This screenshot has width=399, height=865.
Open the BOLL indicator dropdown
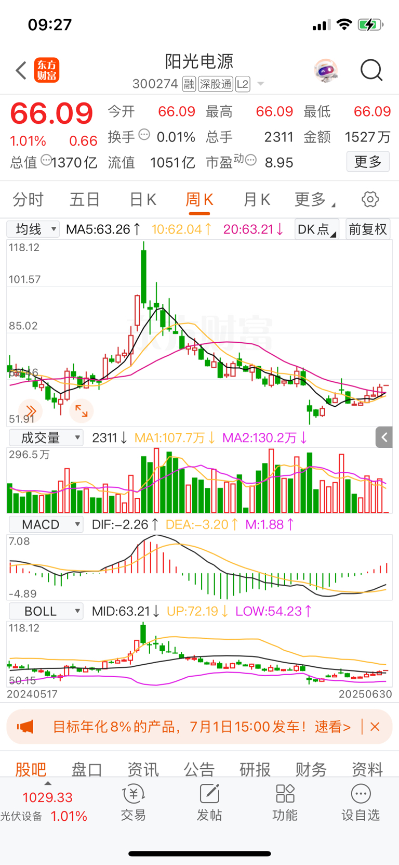(45, 611)
